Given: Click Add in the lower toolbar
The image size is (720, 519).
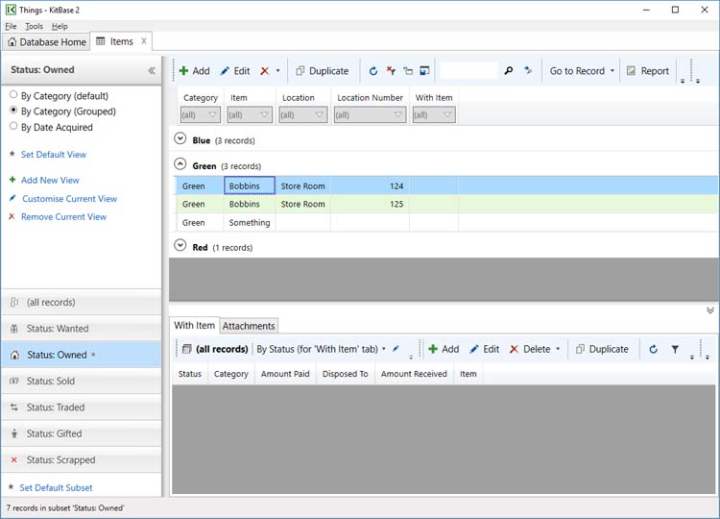Looking at the screenshot, I should 444,349.
